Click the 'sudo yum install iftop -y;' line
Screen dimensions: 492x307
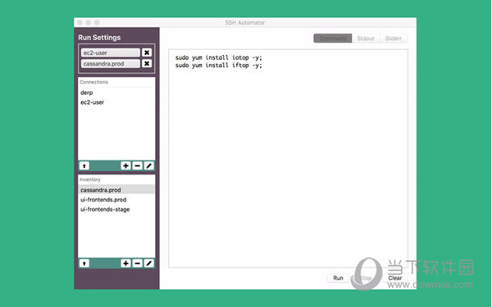click(218, 65)
